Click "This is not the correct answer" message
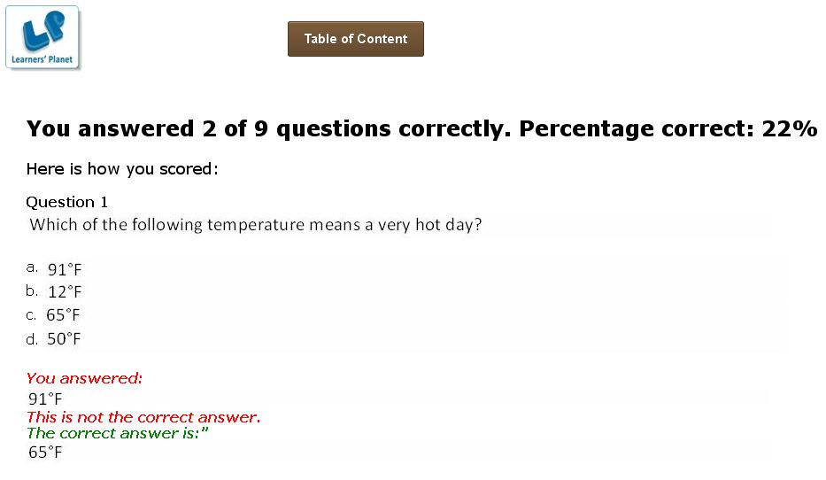This screenshot has height=480, width=826. pyautogui.click(x=143, y=417)
